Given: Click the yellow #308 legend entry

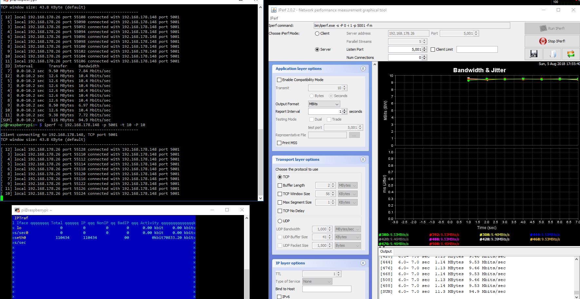Looking at the screenshot, I should [495, 235].
